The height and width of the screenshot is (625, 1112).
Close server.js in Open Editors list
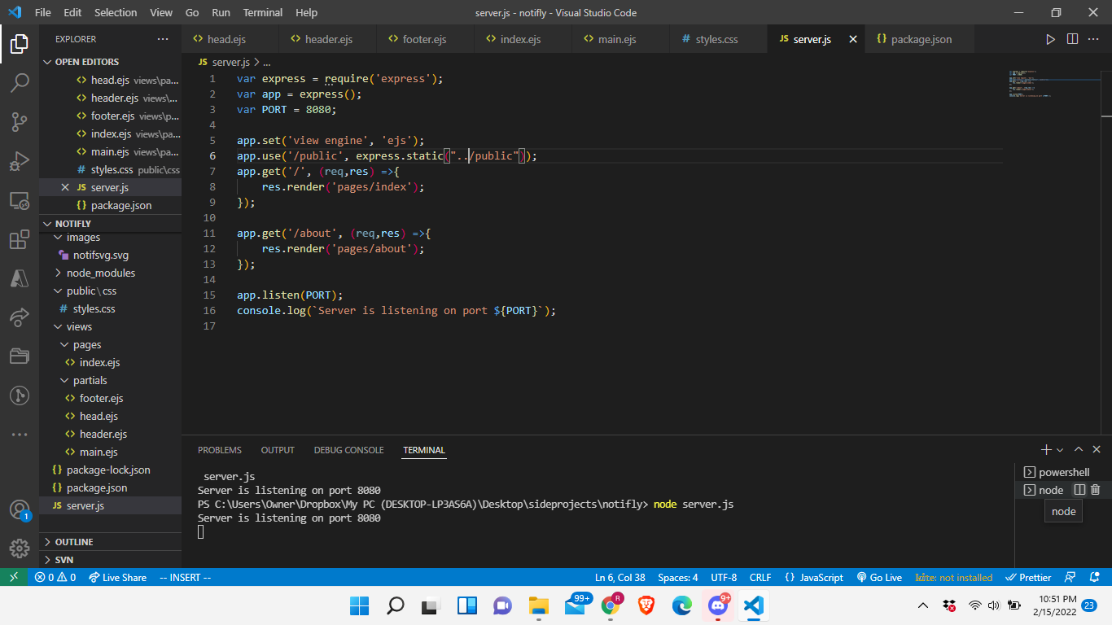coord(65,187)
